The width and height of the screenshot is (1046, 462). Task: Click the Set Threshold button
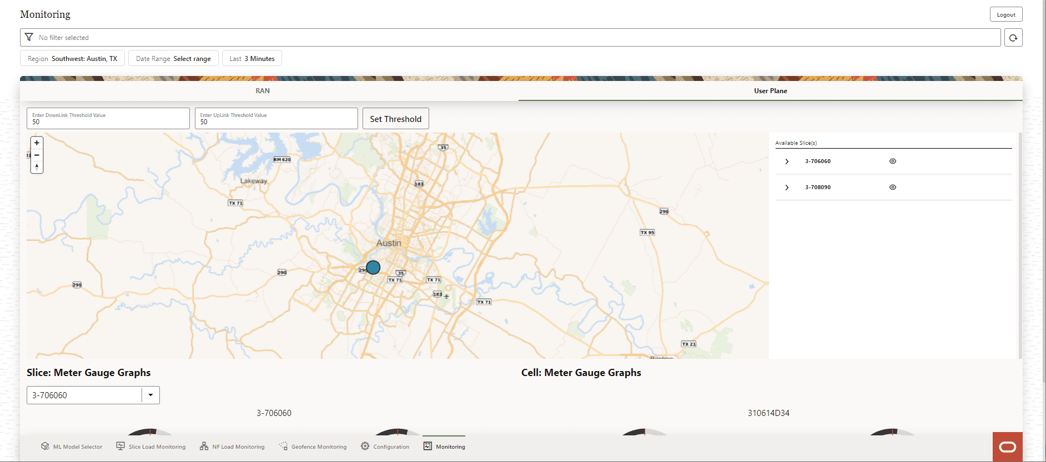pos(396,119)
